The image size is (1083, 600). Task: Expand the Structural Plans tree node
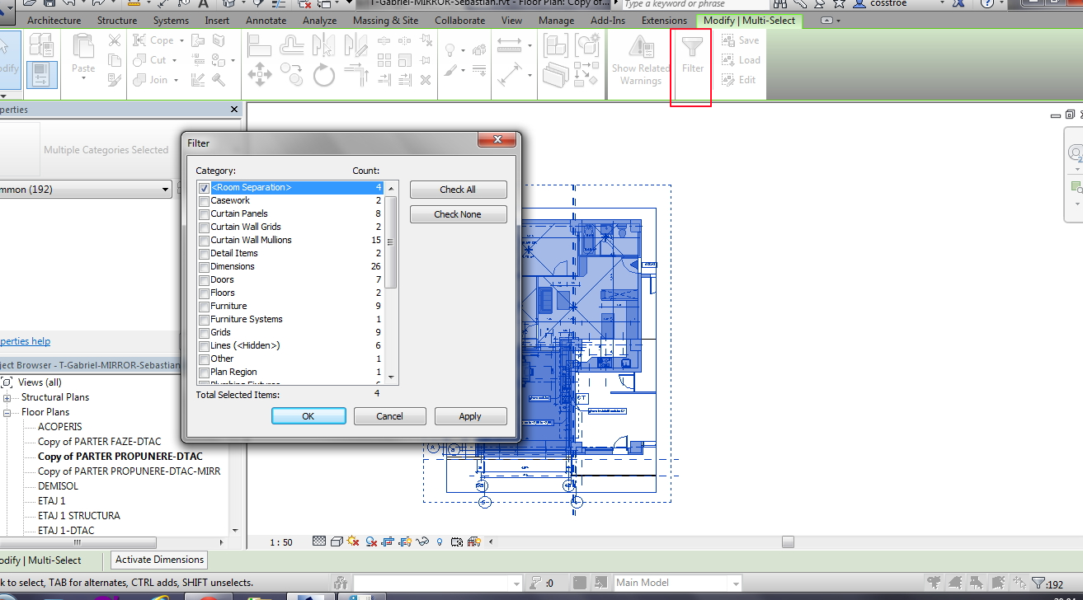tap(8, 397)
